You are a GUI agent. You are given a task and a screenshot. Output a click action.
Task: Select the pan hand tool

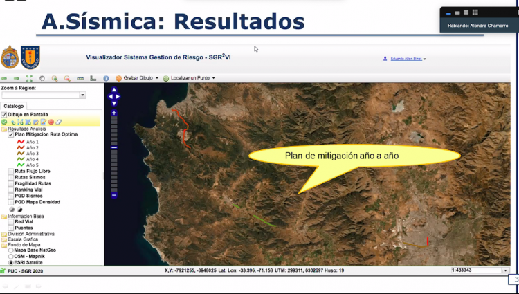[42, 78]
